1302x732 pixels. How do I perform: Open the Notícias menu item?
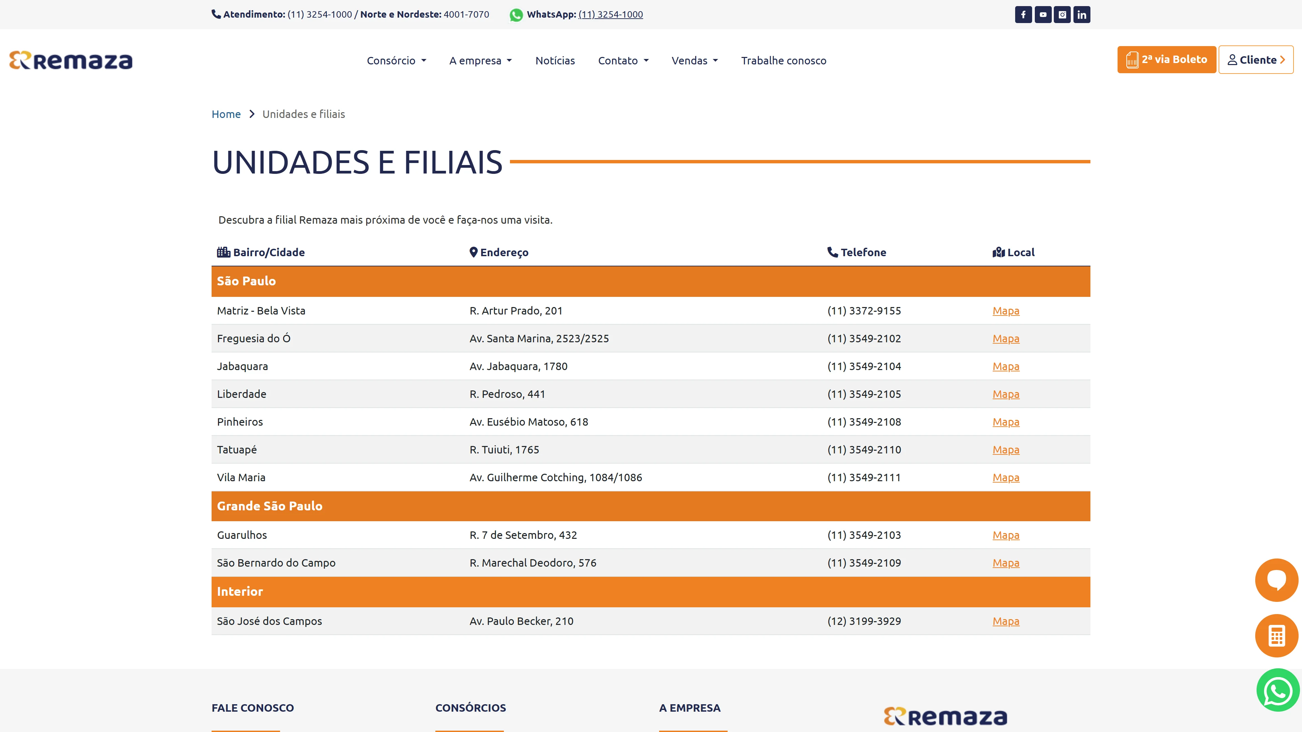(x=555, y=61)
